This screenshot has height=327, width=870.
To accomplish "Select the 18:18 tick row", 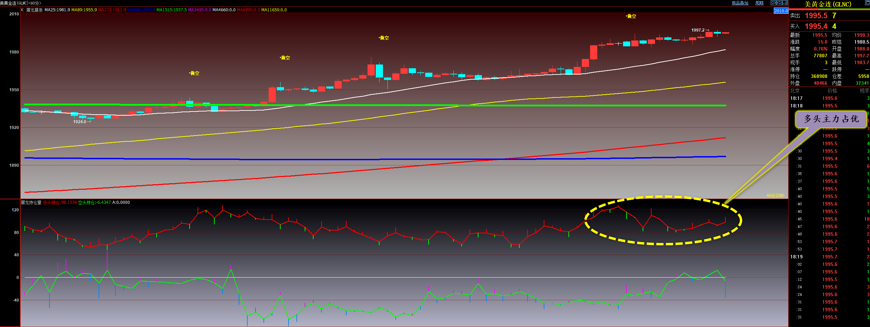I will [829, 106].
